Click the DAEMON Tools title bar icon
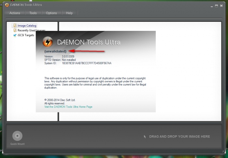 7,5
